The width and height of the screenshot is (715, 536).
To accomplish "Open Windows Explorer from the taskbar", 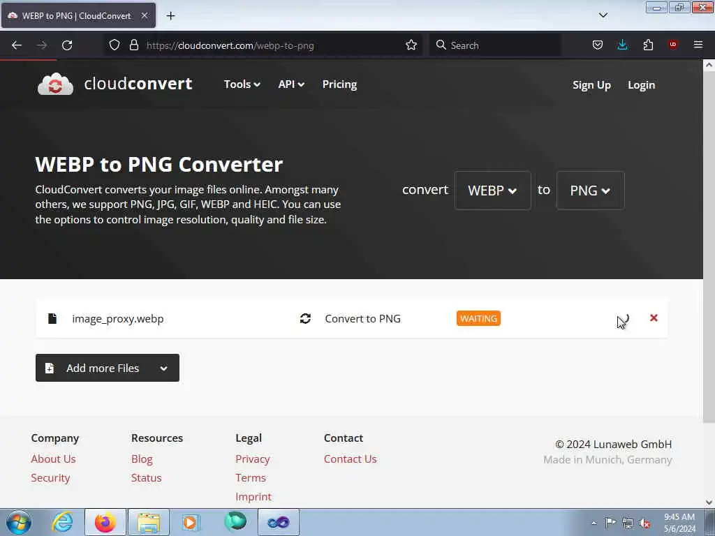I will click(x=149, y=522).
